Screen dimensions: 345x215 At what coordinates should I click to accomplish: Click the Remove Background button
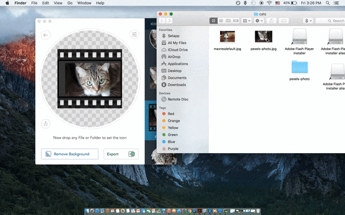70,154
